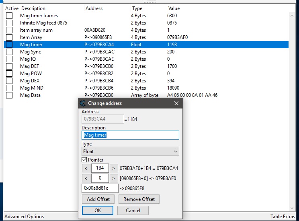Open Advanced Options at bottom left

point(24,217)
